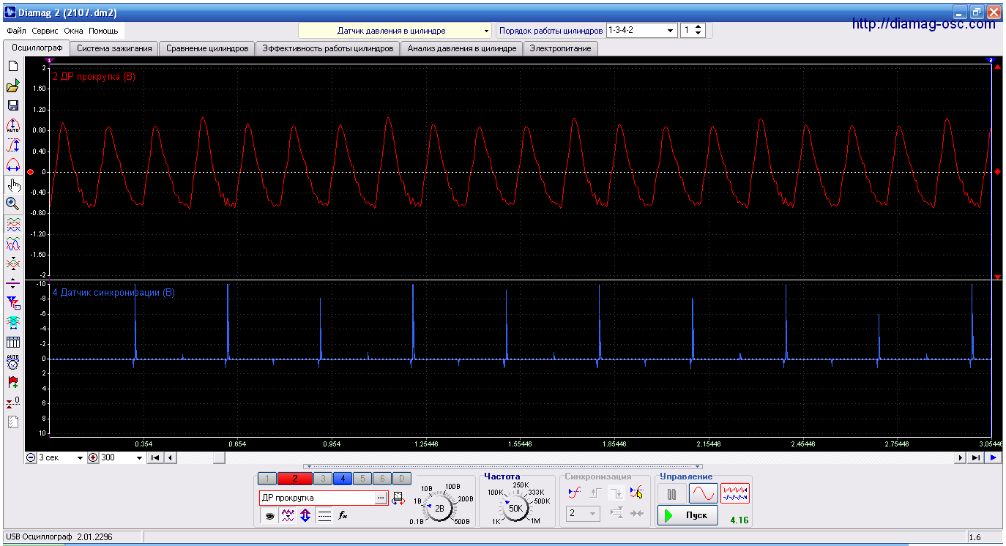Open the 3 сек time scale dropdown
The height and width of the screenshot is (546, 1006).
[61, 457]
